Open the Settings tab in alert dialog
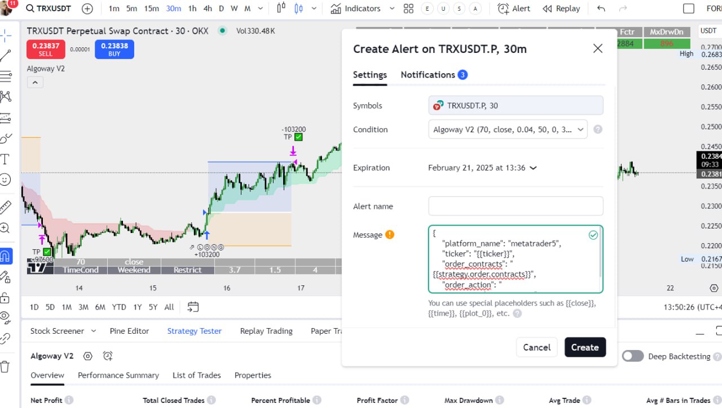This screenshot has width=722, height=408. tap(370, 75)
